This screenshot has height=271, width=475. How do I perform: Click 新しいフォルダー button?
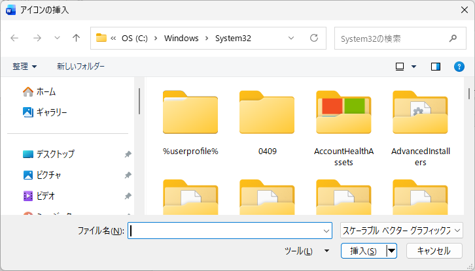click(80, 66)
